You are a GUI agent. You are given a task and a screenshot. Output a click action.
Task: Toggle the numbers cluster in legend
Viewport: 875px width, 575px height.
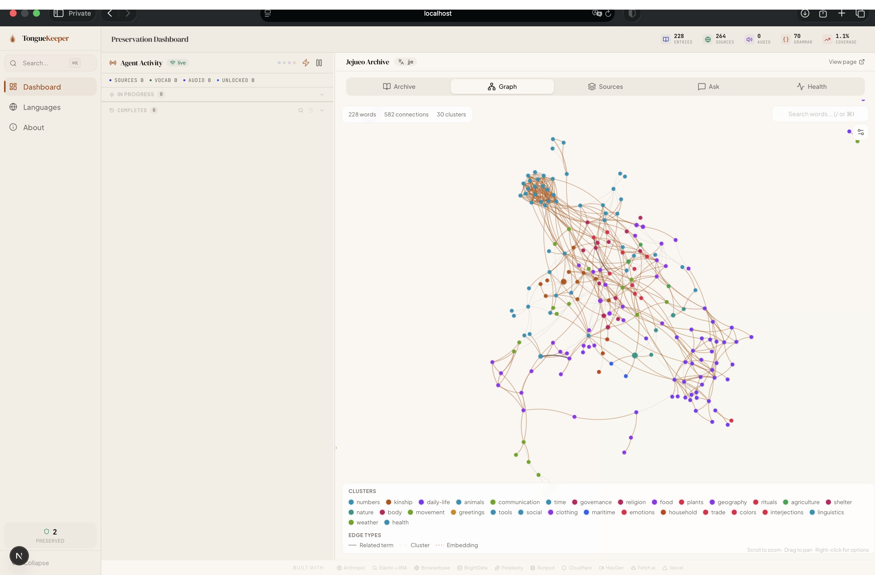(x=364, y=502)
